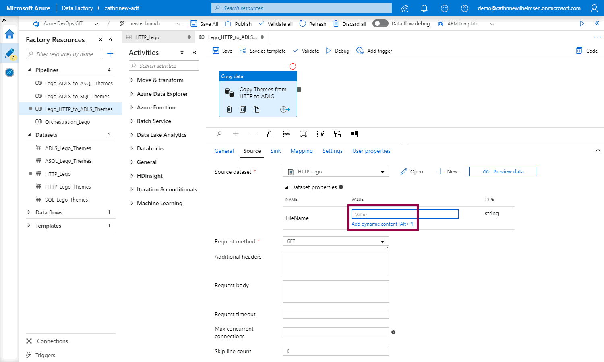Go to the Home icon in sidebar
The width and height of the screenshot is (604, 362).
tap(10, 34)
